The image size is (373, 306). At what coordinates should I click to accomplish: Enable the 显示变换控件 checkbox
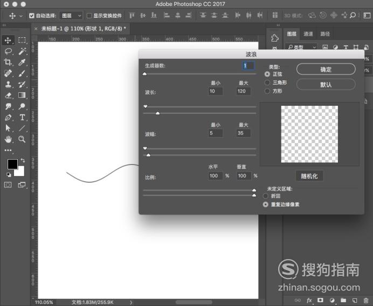[89, 16]
